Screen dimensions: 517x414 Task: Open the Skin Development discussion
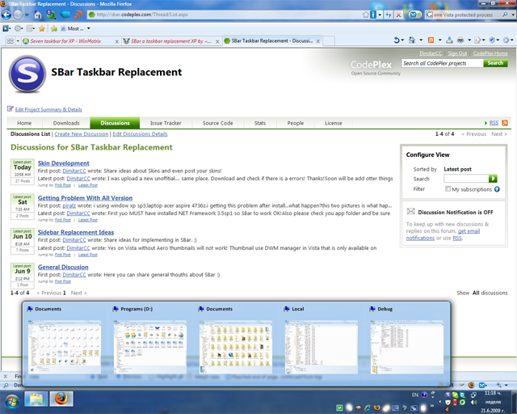click(63, 163)
